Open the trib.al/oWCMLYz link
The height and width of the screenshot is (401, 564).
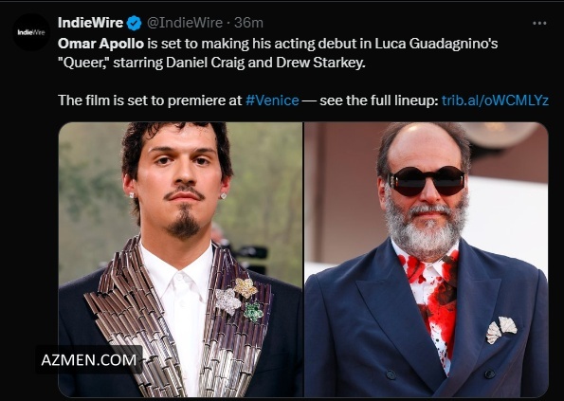[x=495, y=100]
